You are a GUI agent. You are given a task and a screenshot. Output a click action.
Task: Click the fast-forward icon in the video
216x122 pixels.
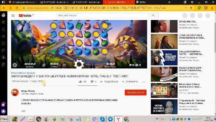(131, 65)
